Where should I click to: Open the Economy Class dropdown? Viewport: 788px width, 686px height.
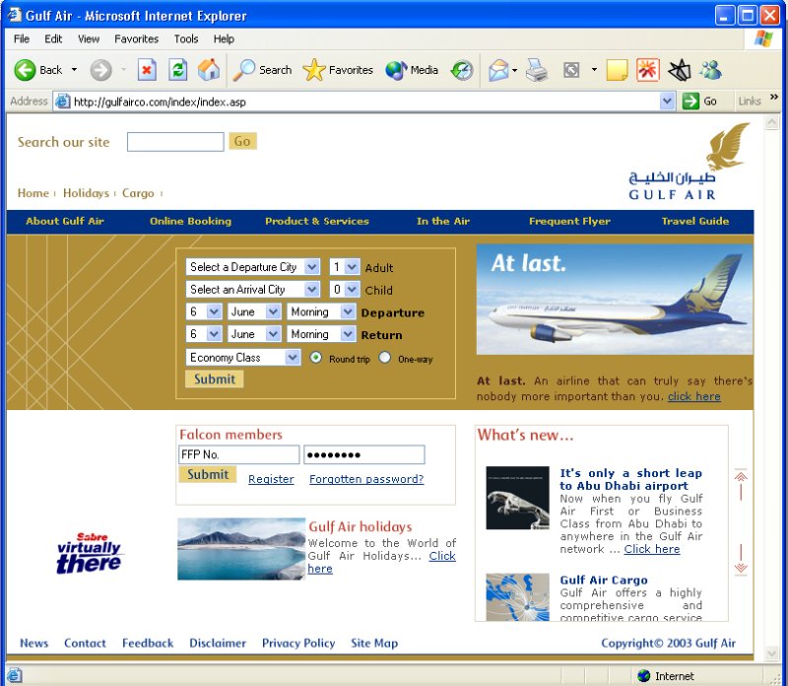pos(242,357)
